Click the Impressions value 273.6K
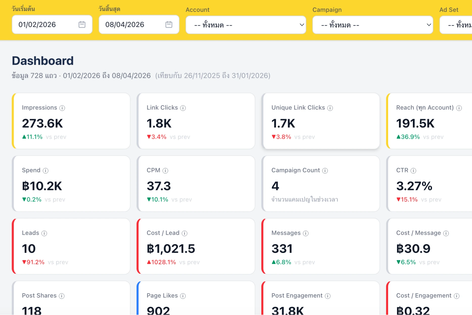 [x=42, y=123]
